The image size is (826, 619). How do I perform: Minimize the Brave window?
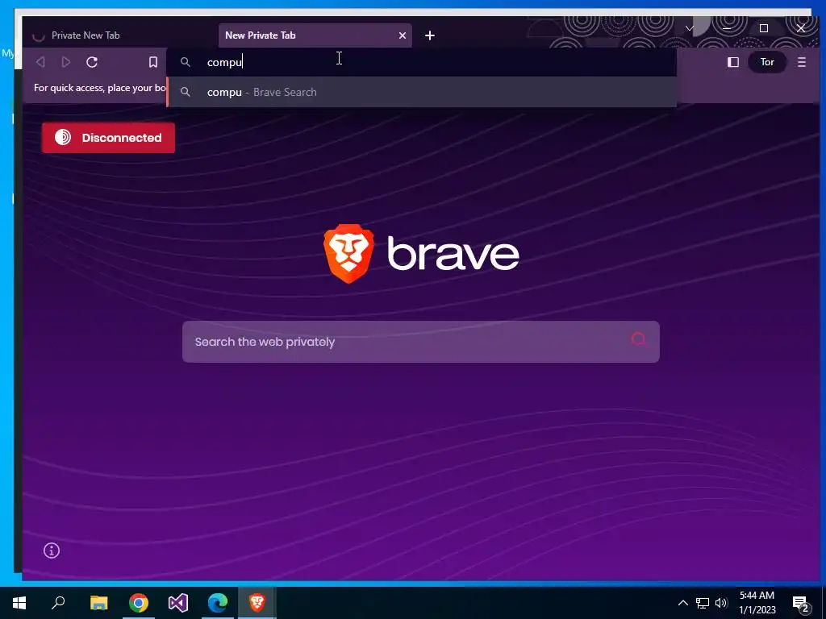coord(727,28)
